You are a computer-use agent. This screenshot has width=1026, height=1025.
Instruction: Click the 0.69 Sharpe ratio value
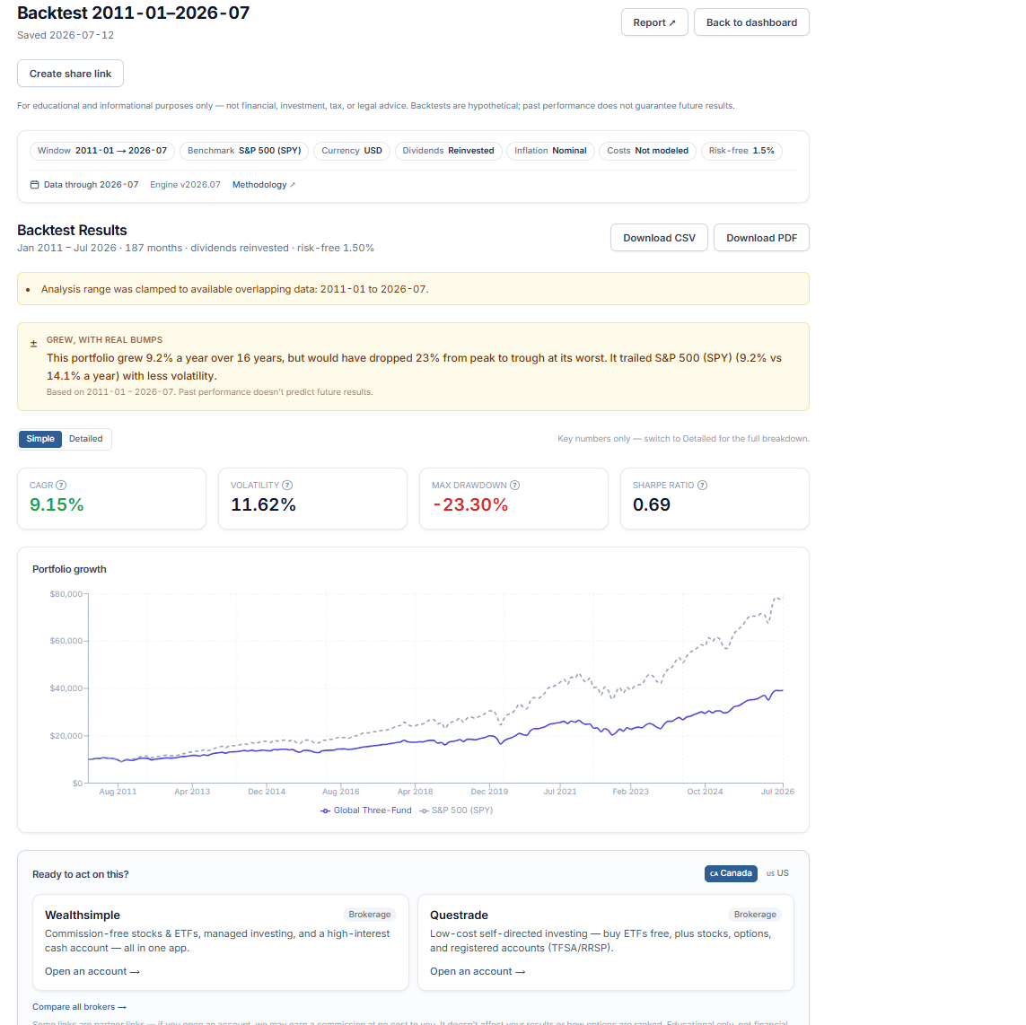[652, 505]
